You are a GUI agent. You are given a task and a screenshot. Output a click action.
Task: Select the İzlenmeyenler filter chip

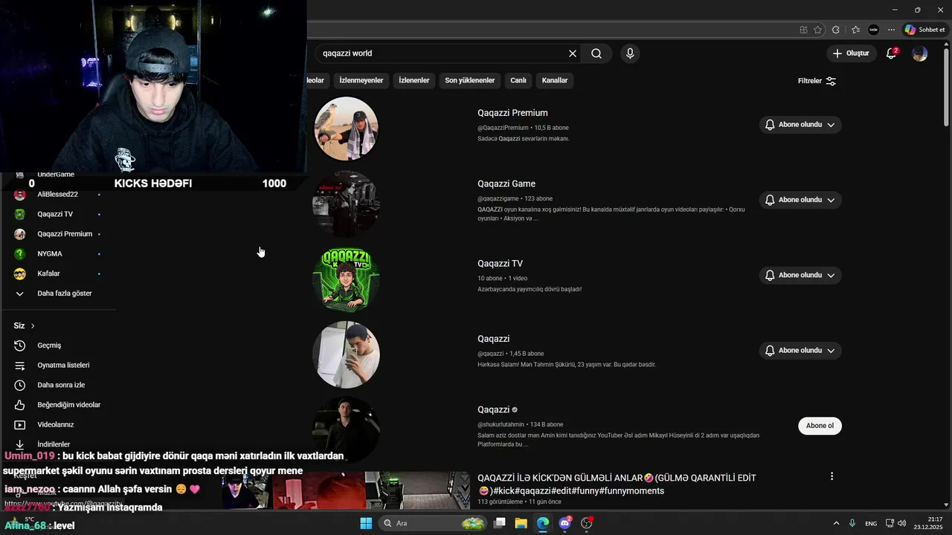click(x=361, y=80)
